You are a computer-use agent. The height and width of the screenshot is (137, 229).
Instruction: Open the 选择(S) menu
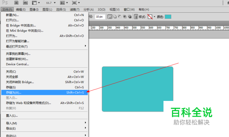coord(61,10)
